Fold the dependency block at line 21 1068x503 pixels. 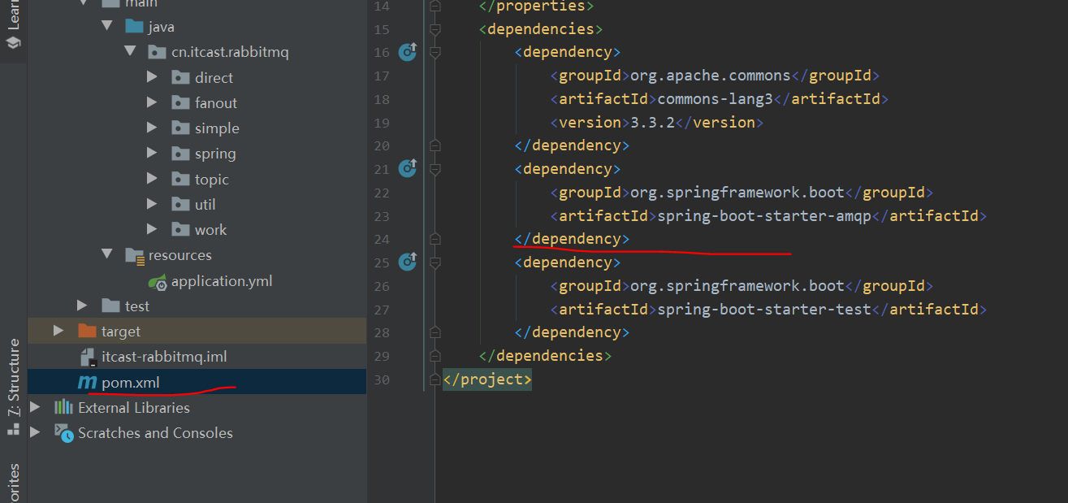pos(435,169)
